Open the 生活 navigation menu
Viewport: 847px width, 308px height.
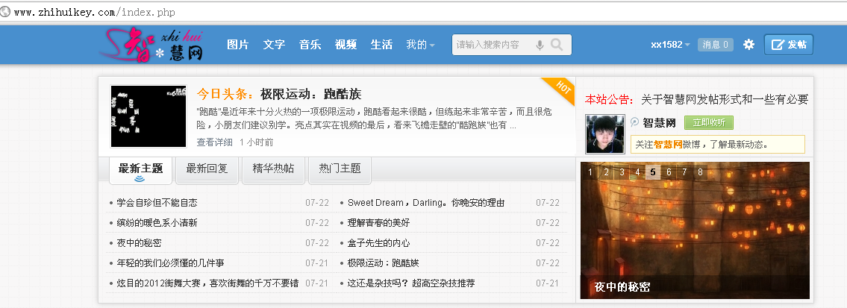tap(381, 45)
